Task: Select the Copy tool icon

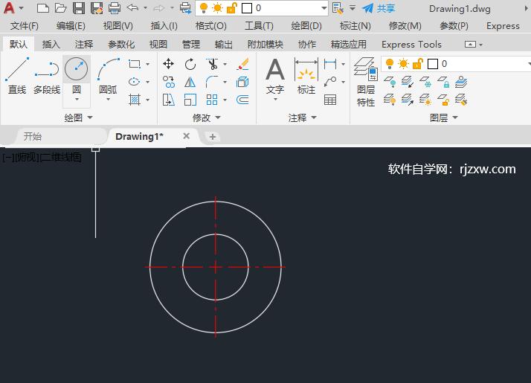Action: 168,82
